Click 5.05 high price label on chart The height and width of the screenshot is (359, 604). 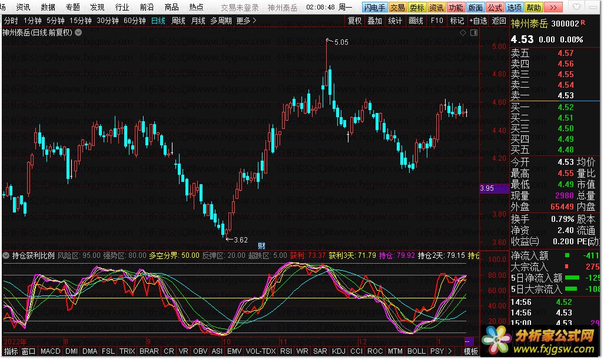pos(341,42)
